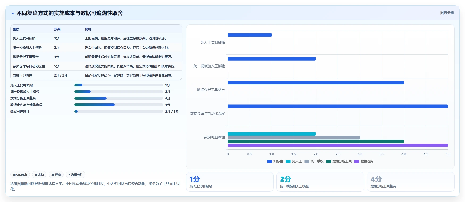Click the 纯人工复制粘贴 cell in the table
This screenshot has height=202, width=465.
pyautogui.click(x=24, y=38)
